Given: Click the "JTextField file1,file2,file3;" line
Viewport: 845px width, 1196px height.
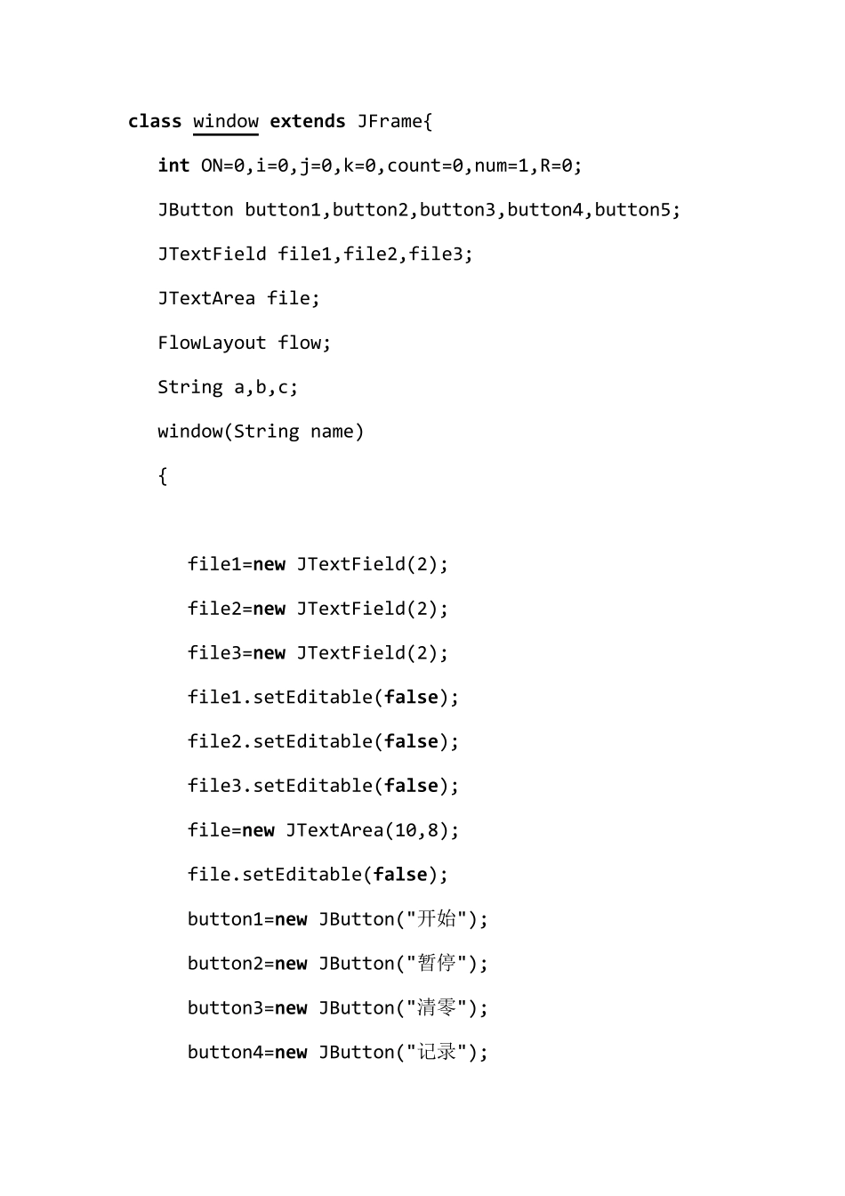Looking at the screenshot, I should pyautogui.click(x=315, y=255).
